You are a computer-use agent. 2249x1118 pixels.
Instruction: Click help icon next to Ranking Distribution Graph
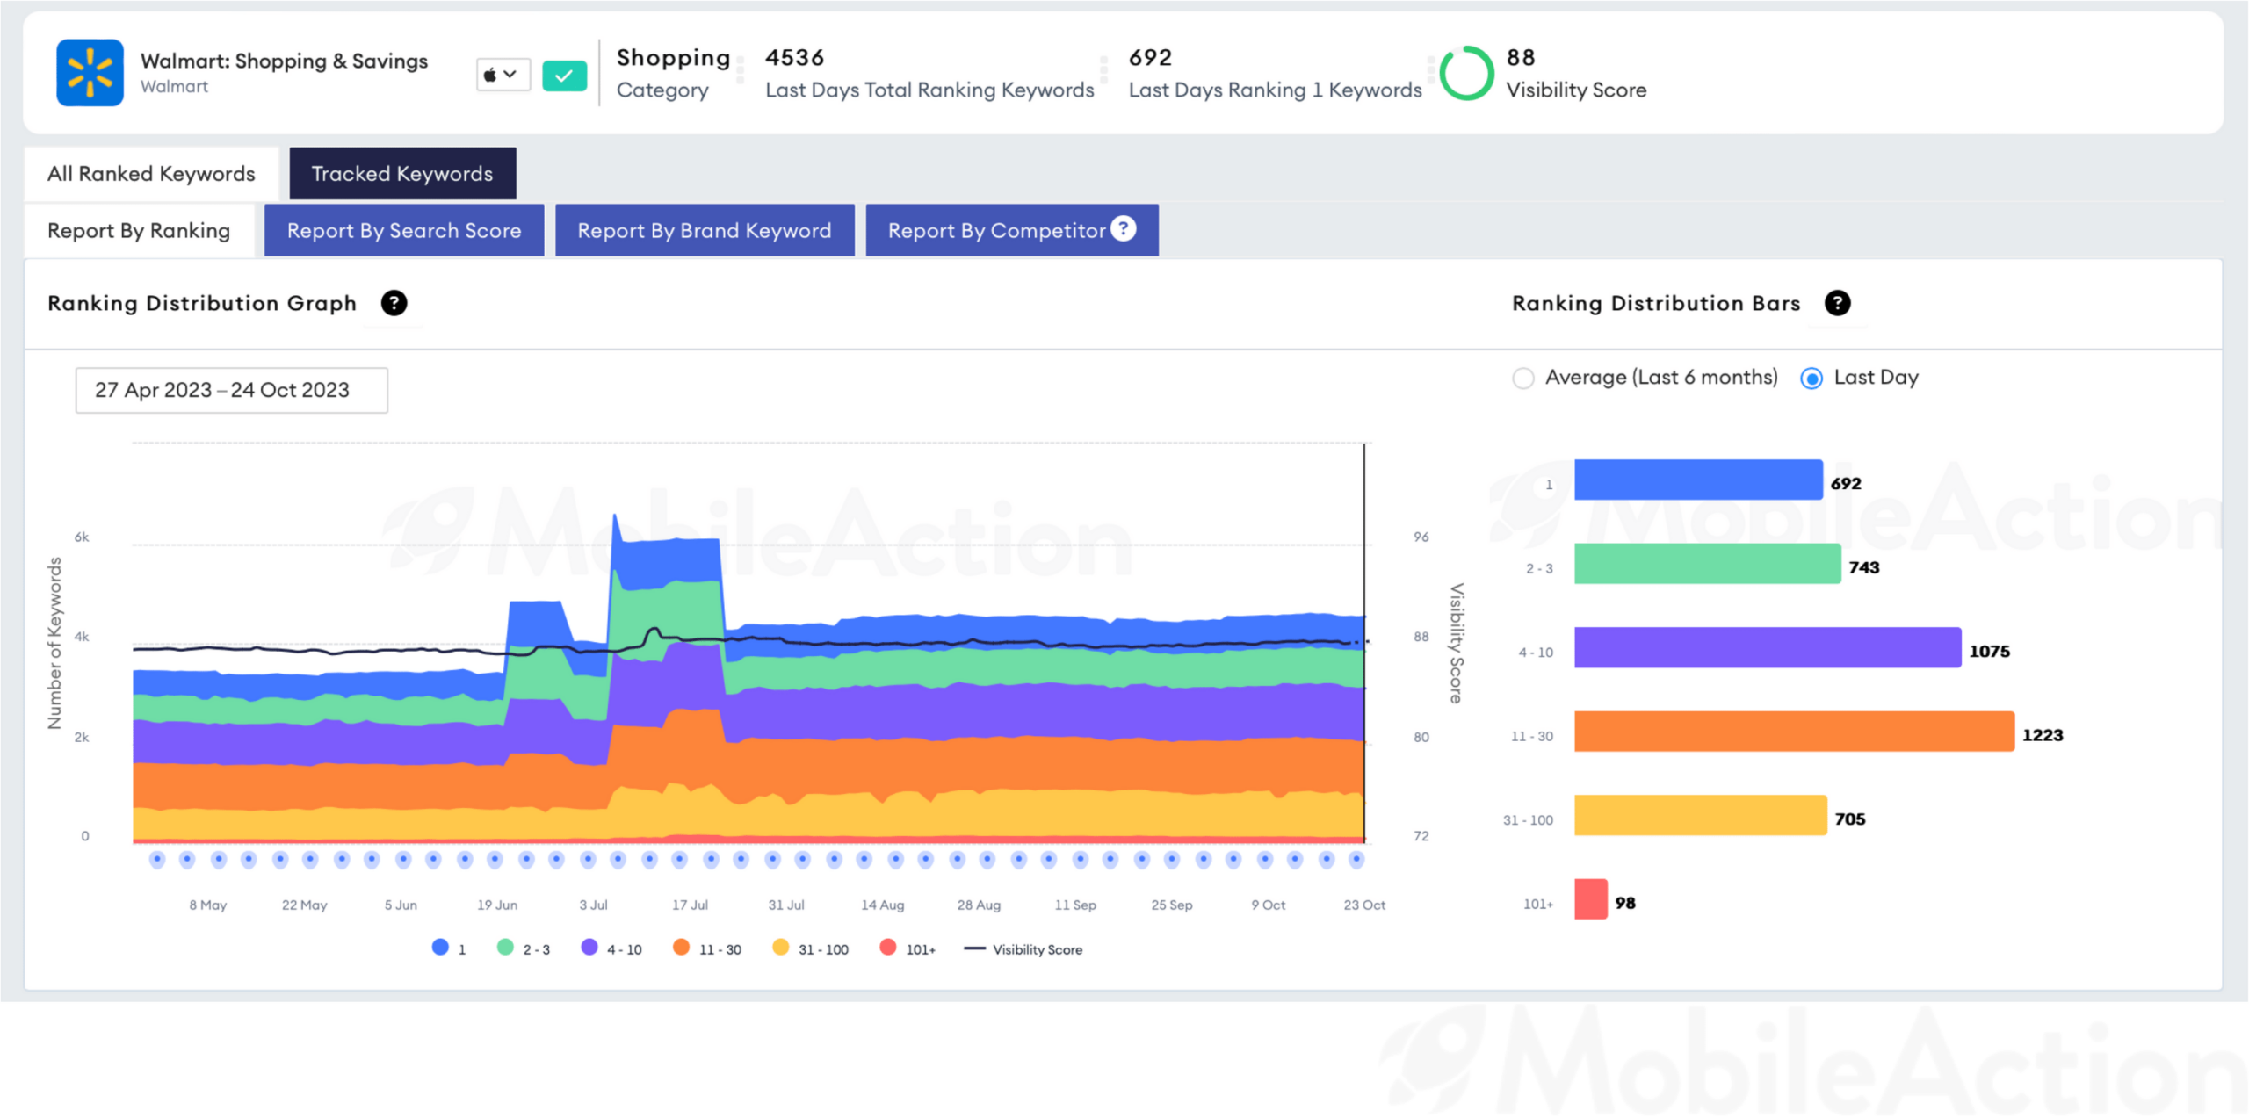394,303
